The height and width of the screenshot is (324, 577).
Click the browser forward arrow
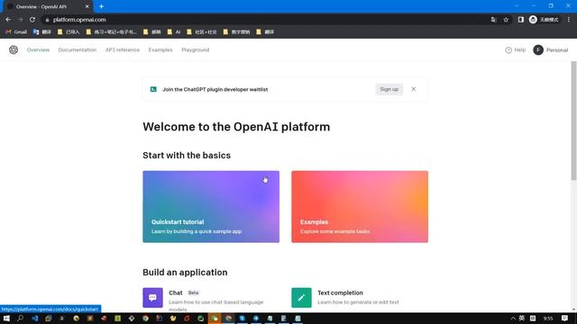pos(20,20)
